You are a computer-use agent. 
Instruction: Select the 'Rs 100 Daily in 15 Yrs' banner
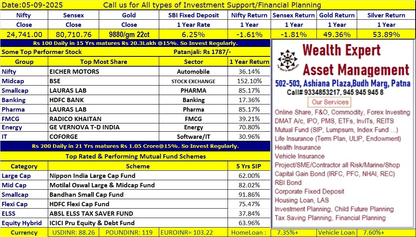point(135,43)
